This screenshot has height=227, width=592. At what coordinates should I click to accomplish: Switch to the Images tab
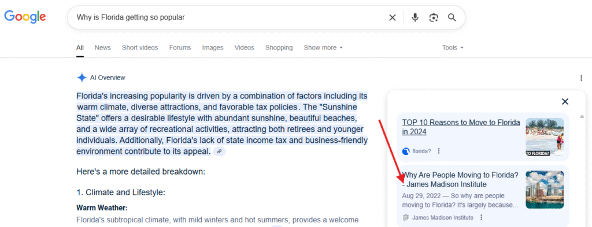tap(213, 47)
